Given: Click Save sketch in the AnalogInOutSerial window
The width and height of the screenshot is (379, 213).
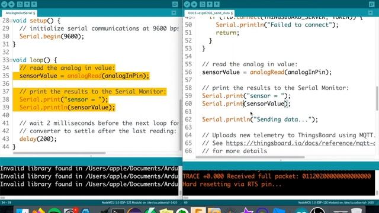Looking at the screenshot, I should tap(34, 4).
